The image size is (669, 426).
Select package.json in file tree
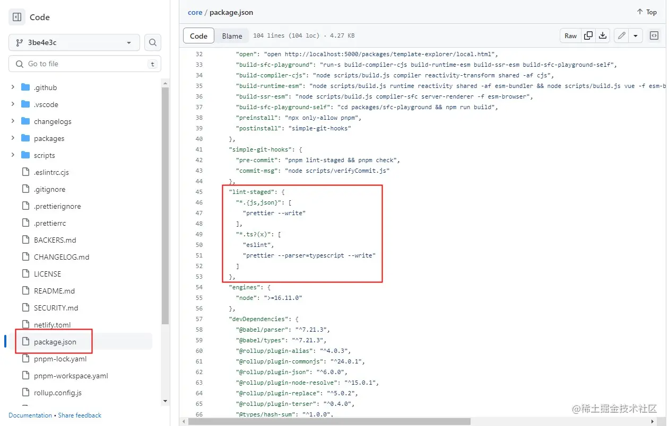[x=55, y=342]
